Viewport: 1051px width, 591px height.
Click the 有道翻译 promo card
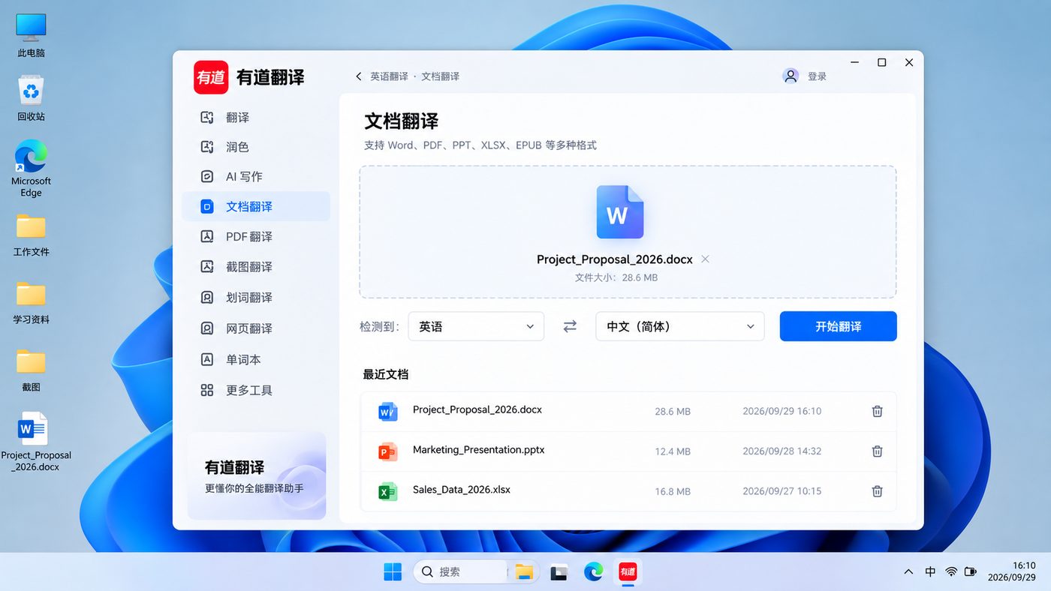pyautogui.click(x=257, y=475)
